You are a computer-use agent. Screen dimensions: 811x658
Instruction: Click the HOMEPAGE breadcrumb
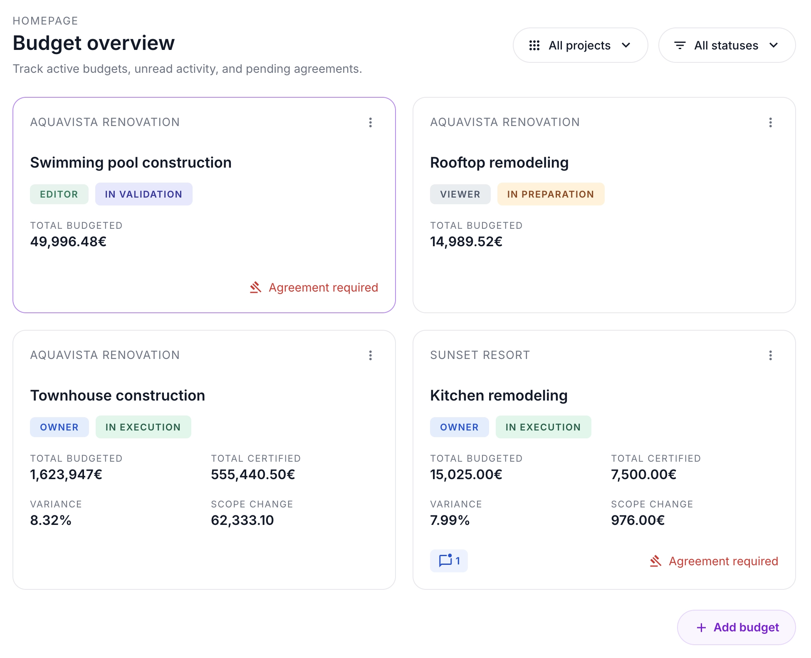tap(45, 20)
